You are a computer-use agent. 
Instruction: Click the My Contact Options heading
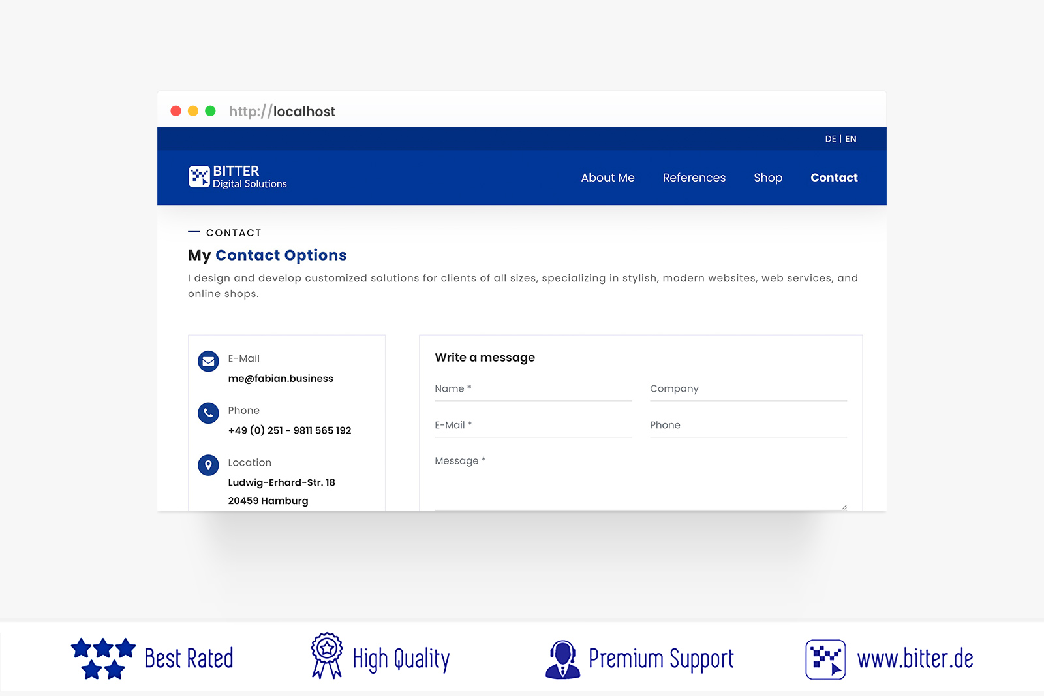click(268, 255)
